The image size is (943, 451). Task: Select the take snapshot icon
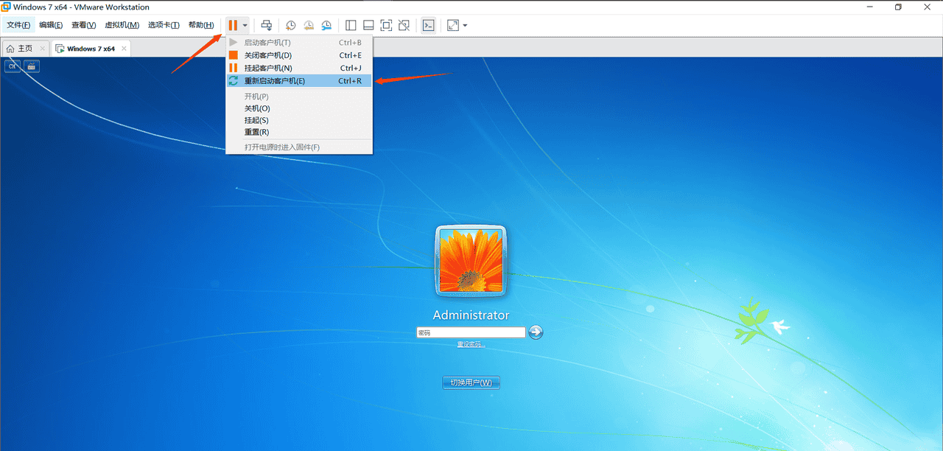point(290,24)
